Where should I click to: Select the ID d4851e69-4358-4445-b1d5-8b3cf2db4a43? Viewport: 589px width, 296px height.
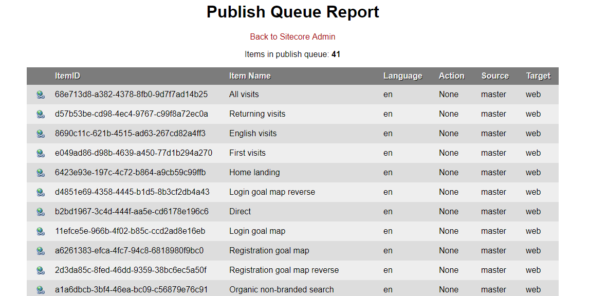coord(132,192)
